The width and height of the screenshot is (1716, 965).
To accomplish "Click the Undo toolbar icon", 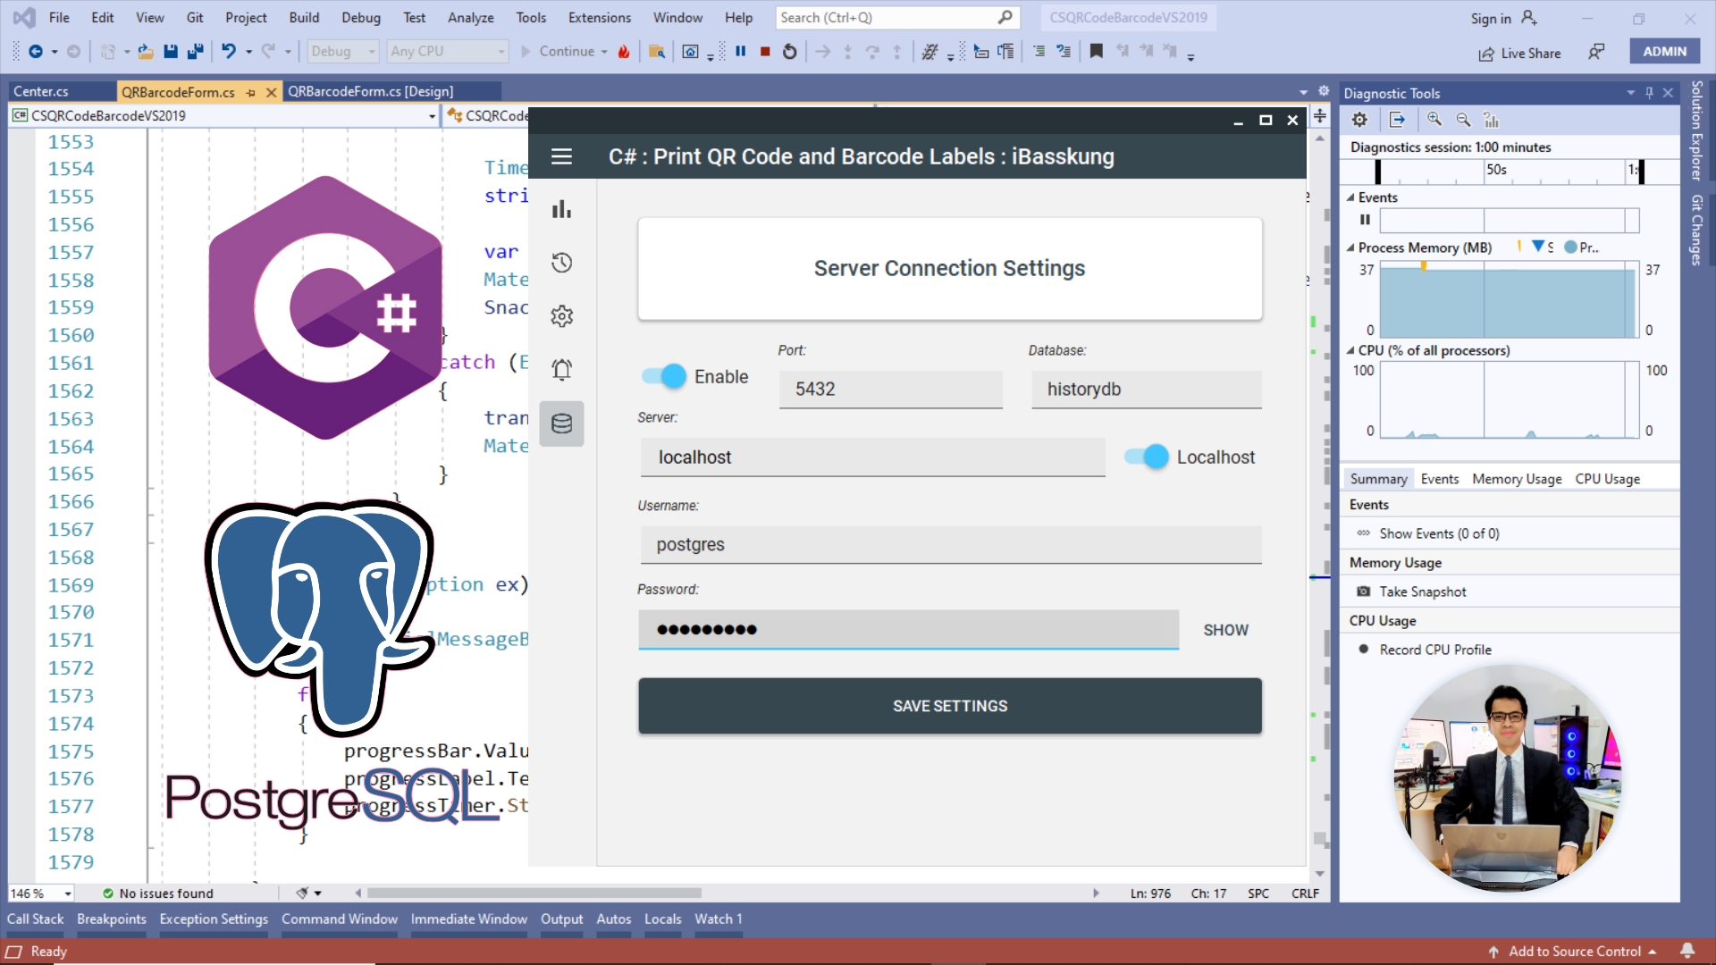I will 229,52.
